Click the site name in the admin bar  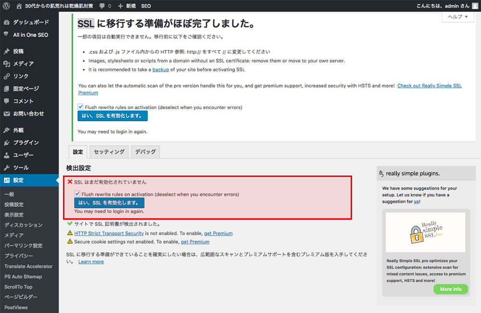59,6
